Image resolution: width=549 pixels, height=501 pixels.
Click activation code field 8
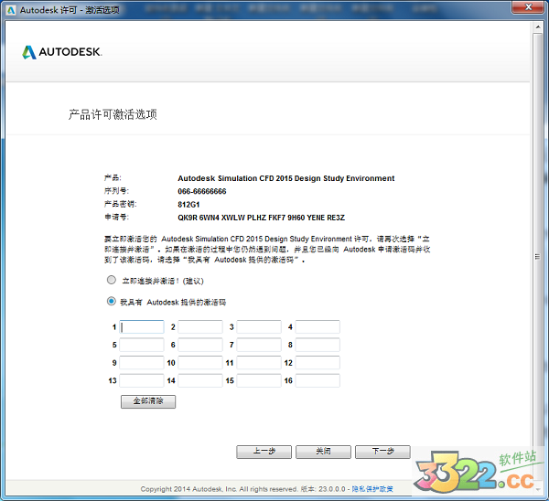coord(318,345)
